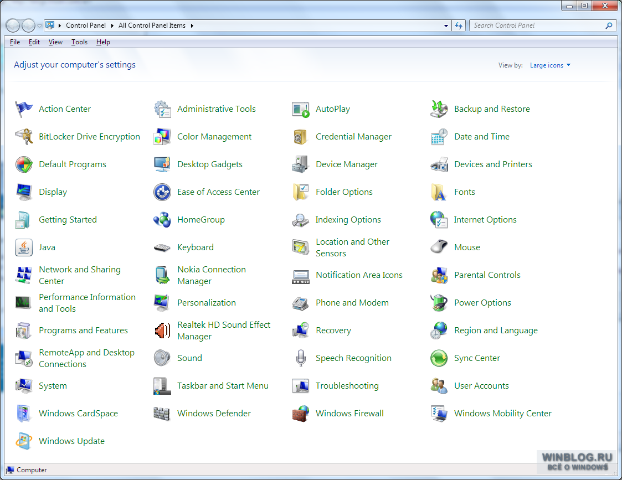Open the Getting Started link
This screenshot has width=622, height=480.
(x=68, y=220)
